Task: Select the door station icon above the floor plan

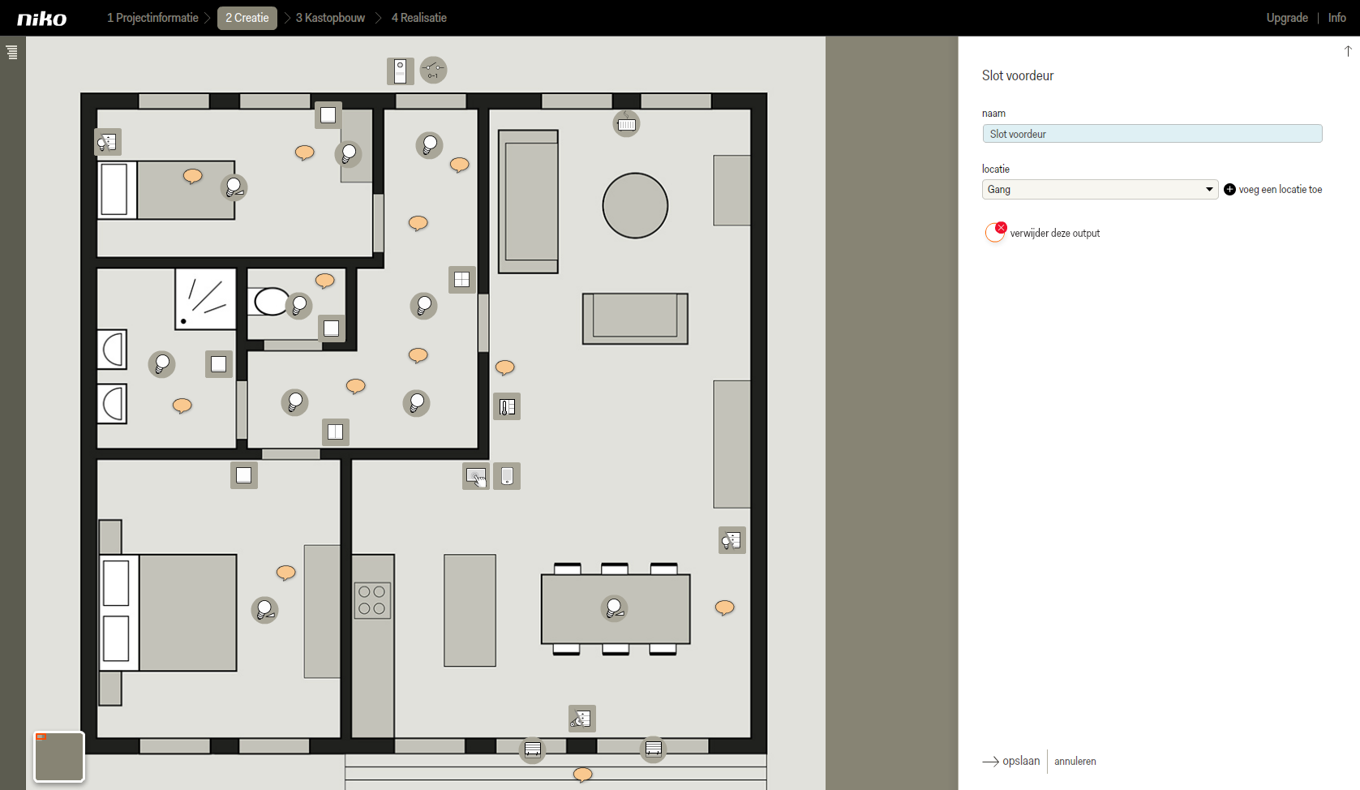Action: (400, 71)
